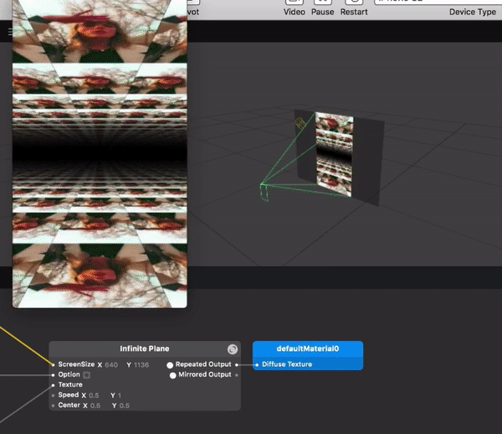This screenshot has width=502, height=434.
Task: Edit the Speed X value
Action: (94, 395)
